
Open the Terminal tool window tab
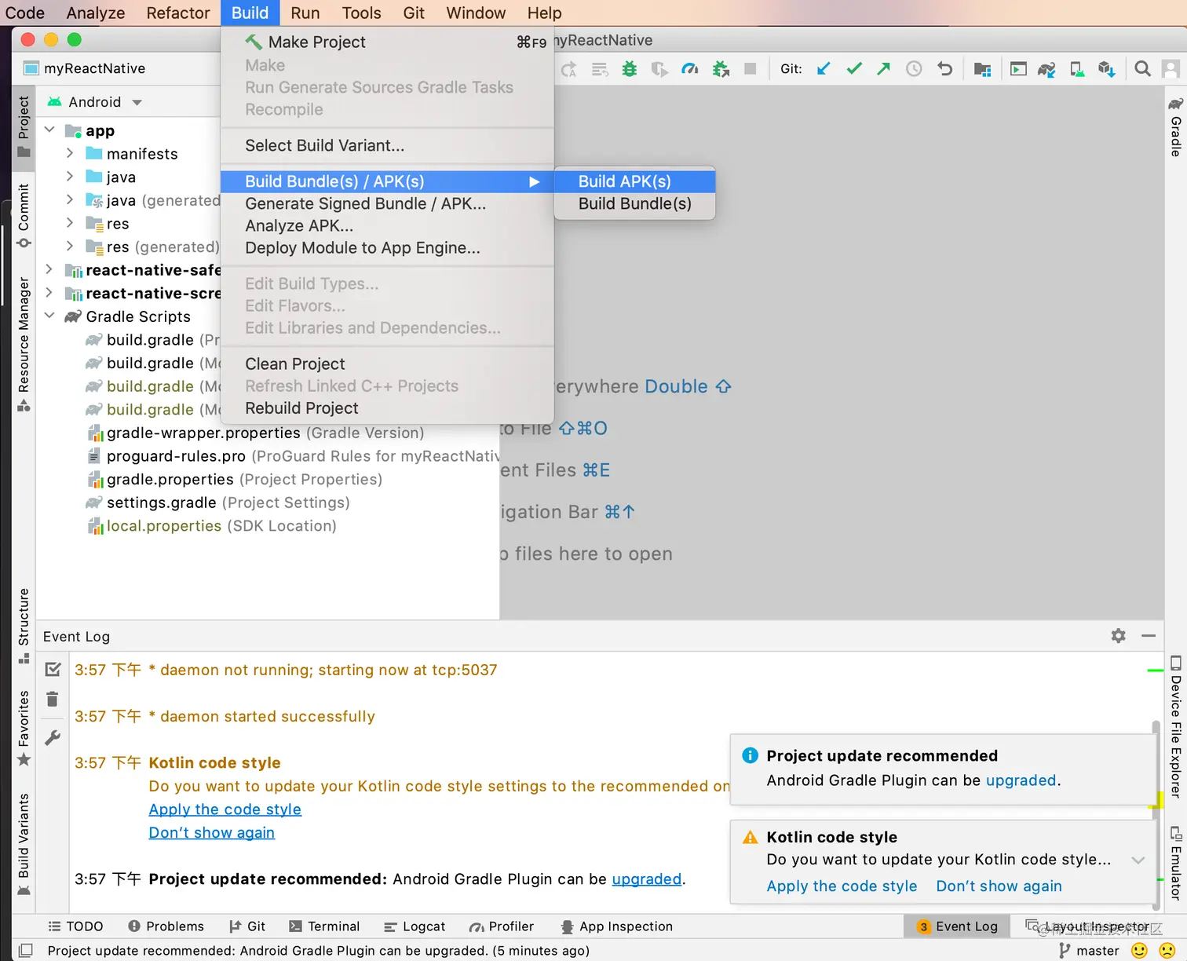(324, 926)
